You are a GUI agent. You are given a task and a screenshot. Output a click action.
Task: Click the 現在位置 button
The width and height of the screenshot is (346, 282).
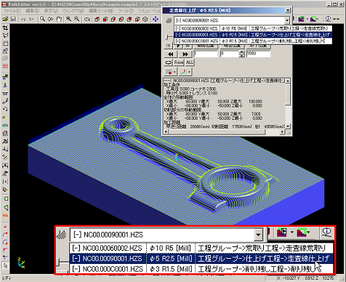pyautogui.click(x=232, y=46)
